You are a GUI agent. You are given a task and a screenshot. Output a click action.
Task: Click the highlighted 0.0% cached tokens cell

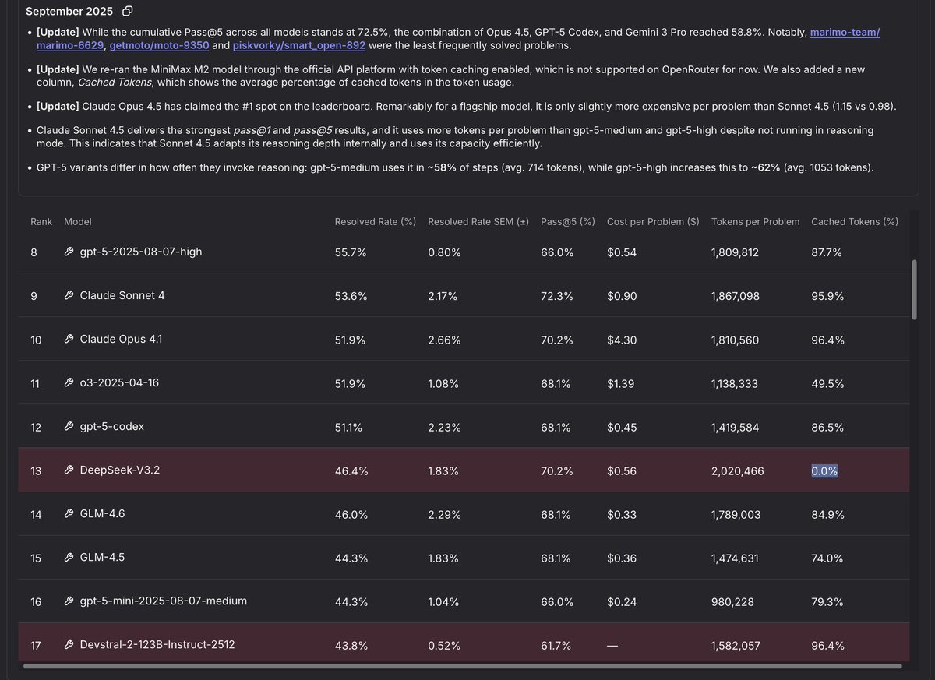point(824,471)
